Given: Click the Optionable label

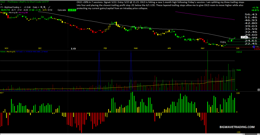Looking at the screenshot, I should tap(62, 10).
